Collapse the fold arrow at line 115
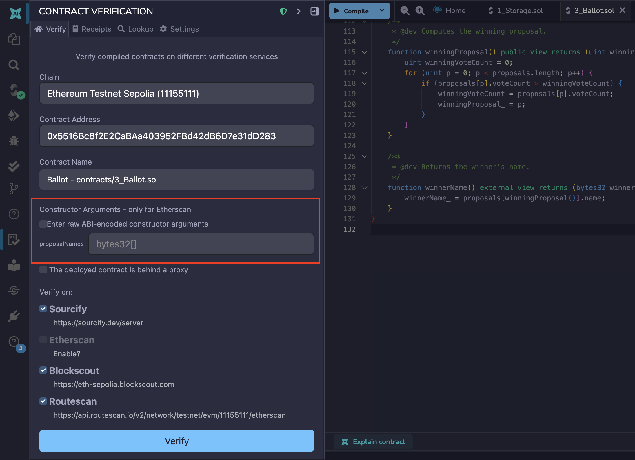 coord(365,52)
